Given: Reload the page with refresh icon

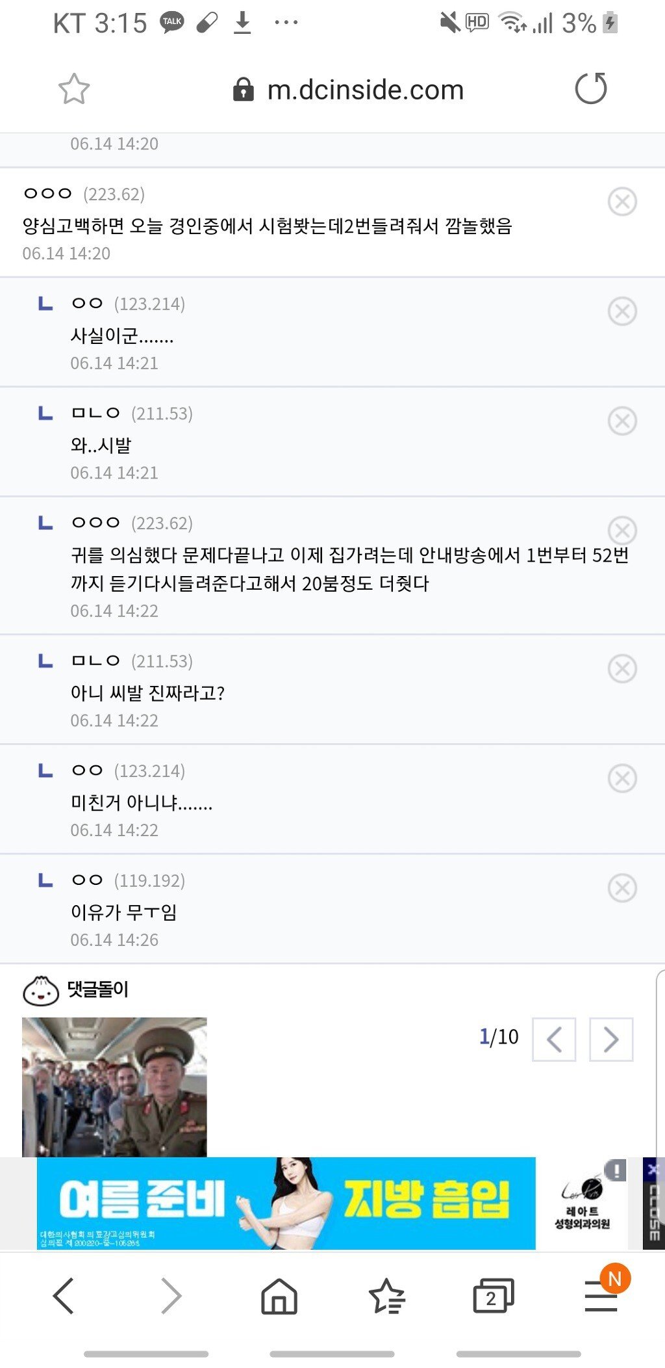Looking at the screenshot, I should 591,88.
